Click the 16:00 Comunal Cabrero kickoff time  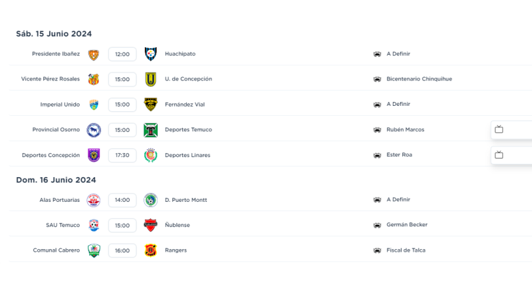(122, 250)
